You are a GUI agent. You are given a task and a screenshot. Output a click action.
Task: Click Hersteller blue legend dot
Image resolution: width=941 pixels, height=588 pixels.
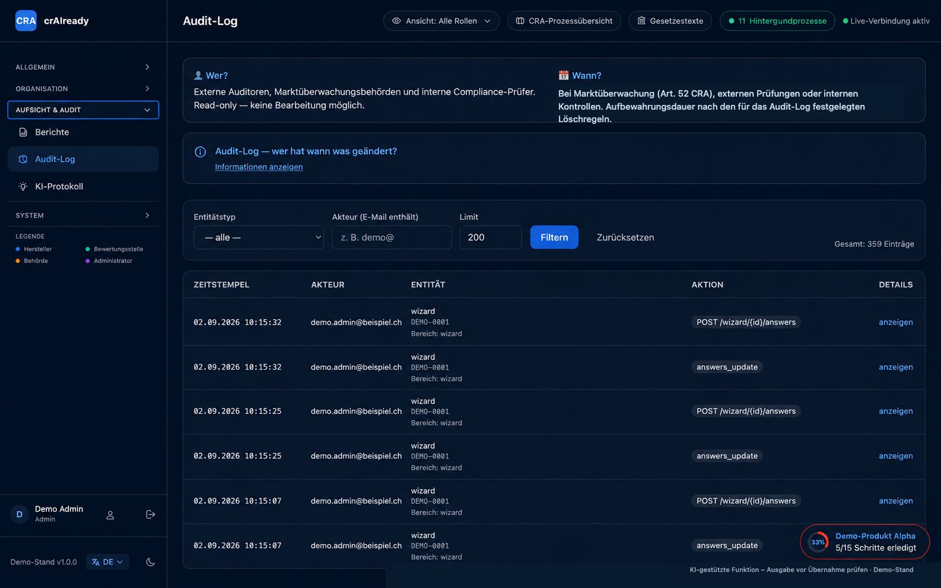point(18,249)
